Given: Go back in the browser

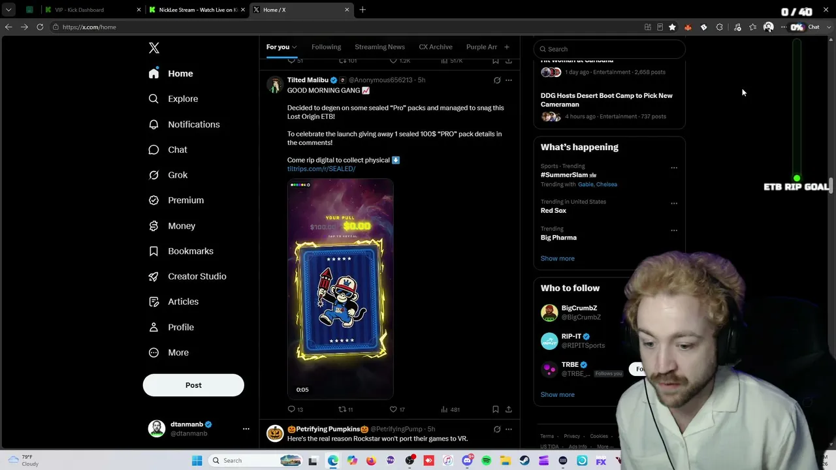Looking at the screenshot, I should [8, 27].
